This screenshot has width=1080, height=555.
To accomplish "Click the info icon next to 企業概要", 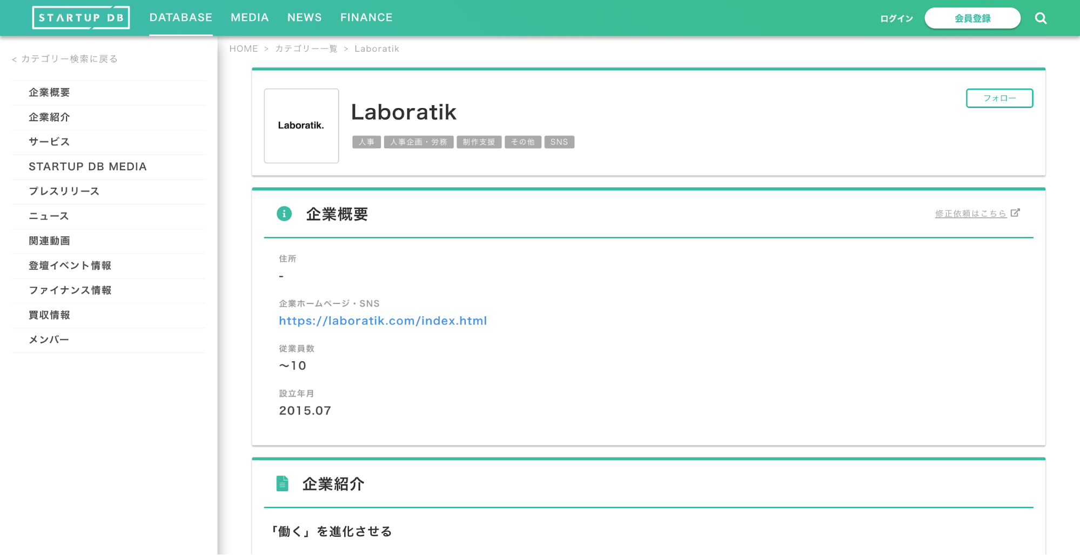I will pyautogui.click(x=284, y=214).
